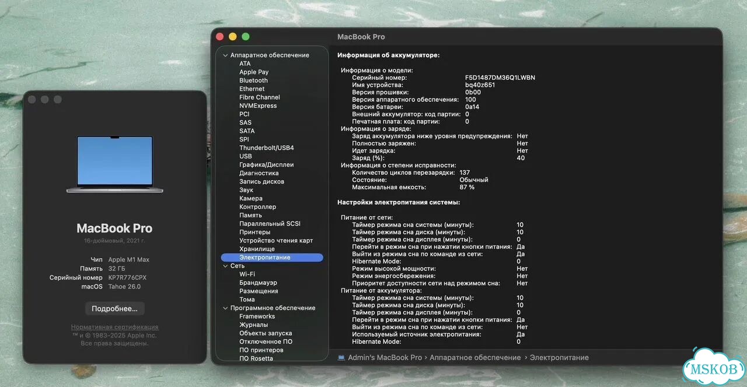Select Запись дисков in the sidebar

click(x=261, y=182)
